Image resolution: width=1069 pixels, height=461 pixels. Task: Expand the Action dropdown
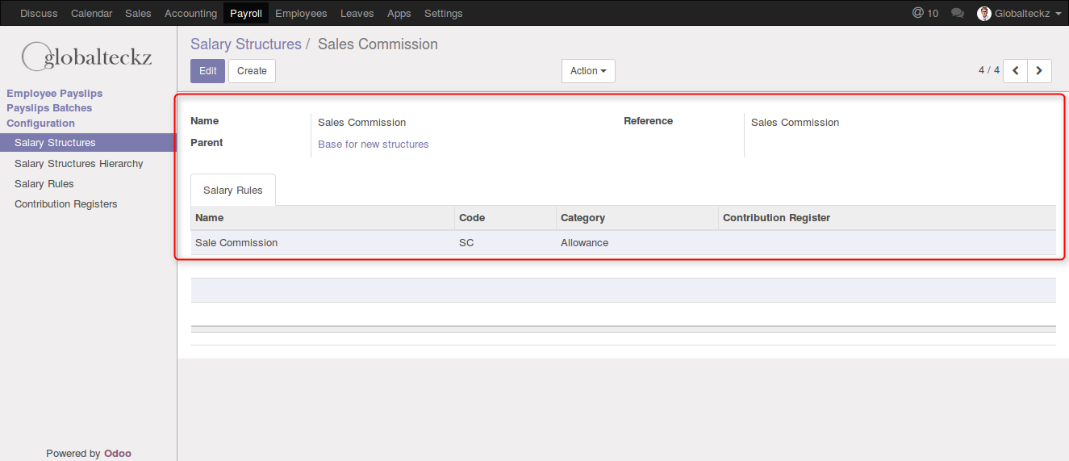point(588,71)
